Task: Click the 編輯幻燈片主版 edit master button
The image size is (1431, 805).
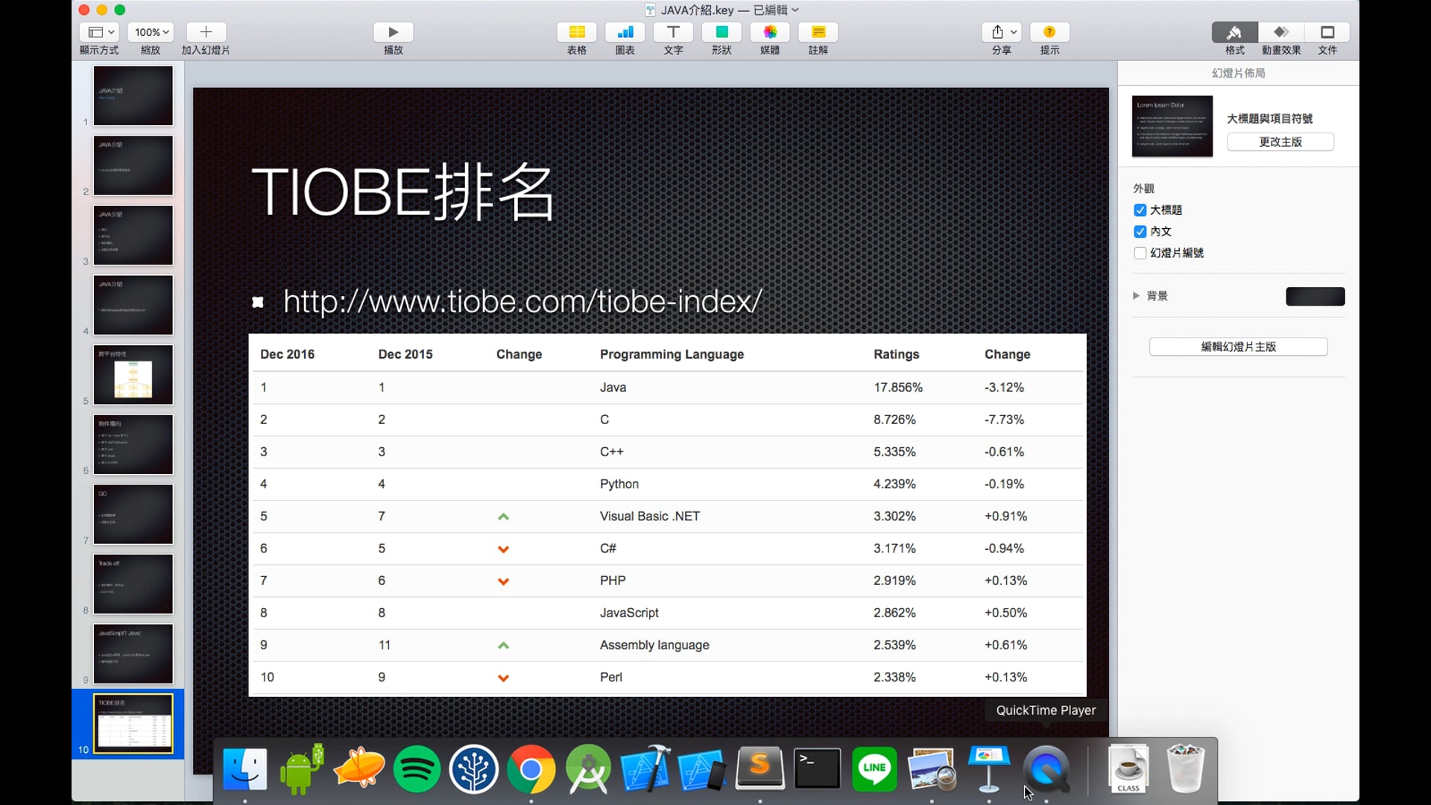Action: [1238, 346]
